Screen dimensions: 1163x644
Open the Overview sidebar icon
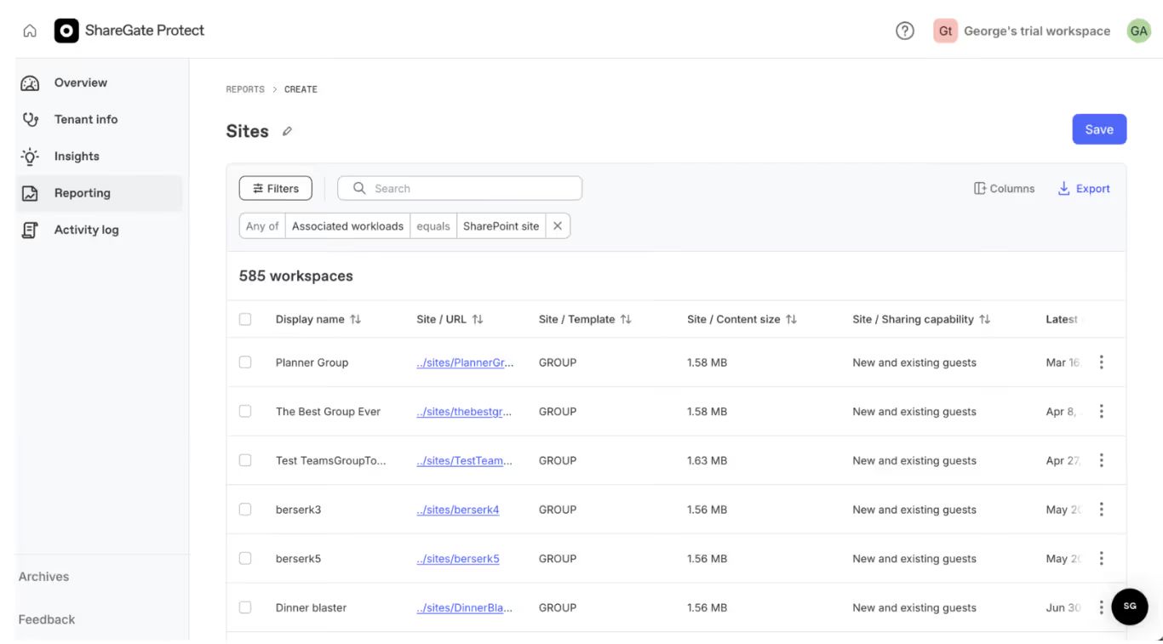point(28,82)
